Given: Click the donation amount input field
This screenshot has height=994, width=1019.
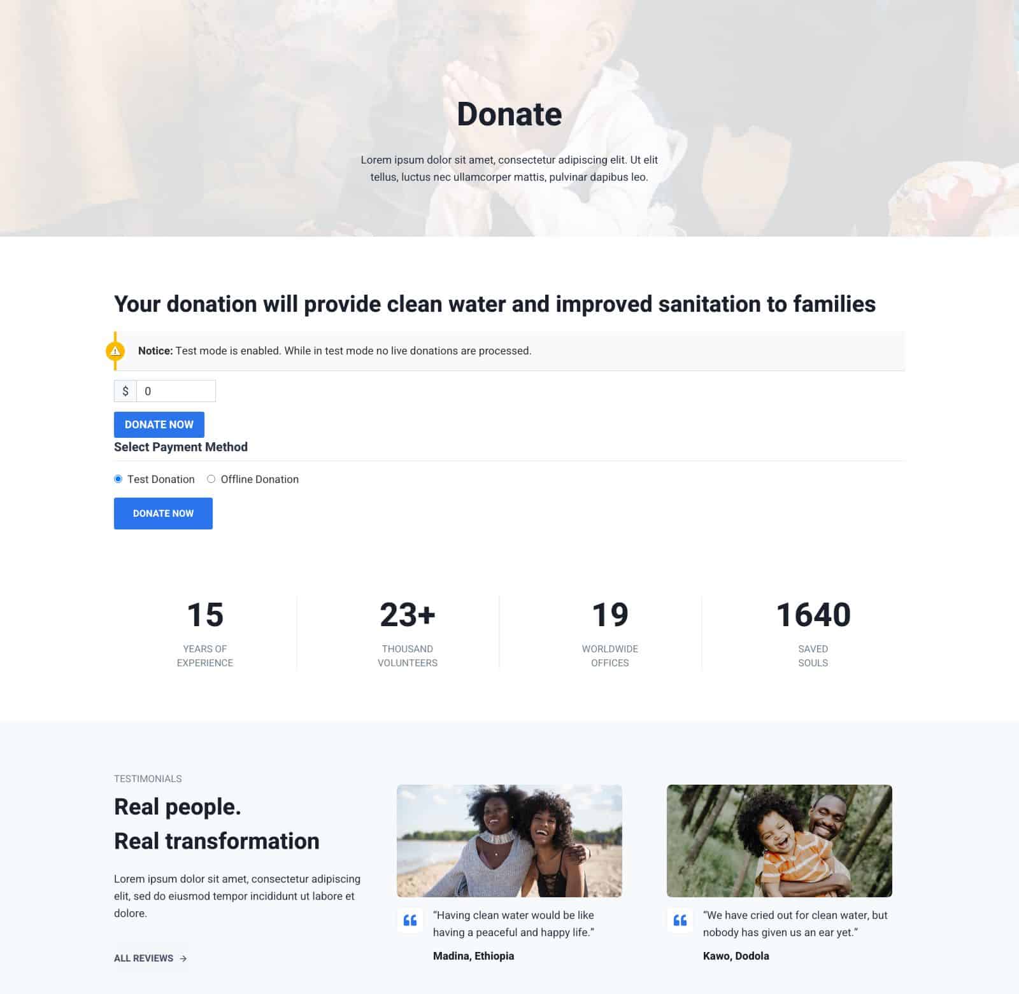Looking at the screenshot, I should pos(176,391).
